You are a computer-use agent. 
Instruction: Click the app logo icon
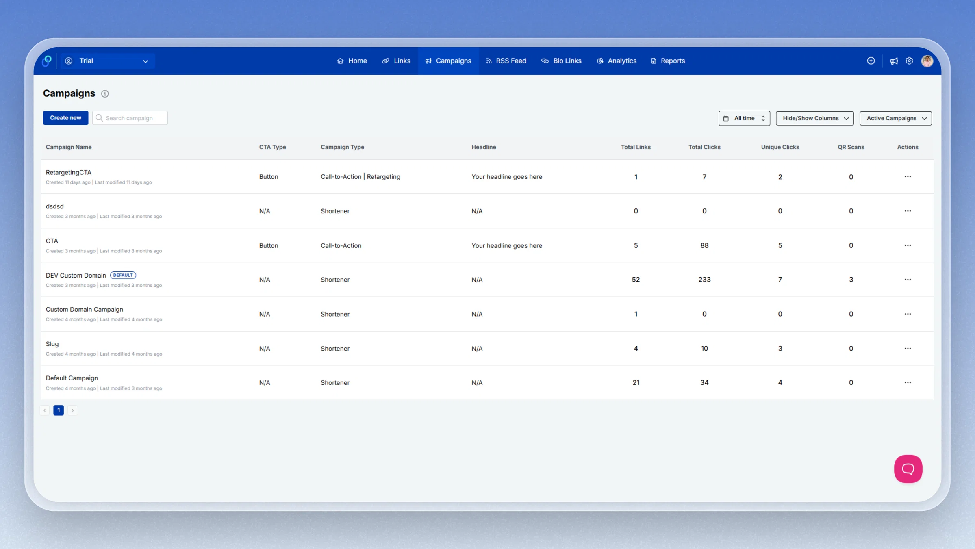pos(47,61)
